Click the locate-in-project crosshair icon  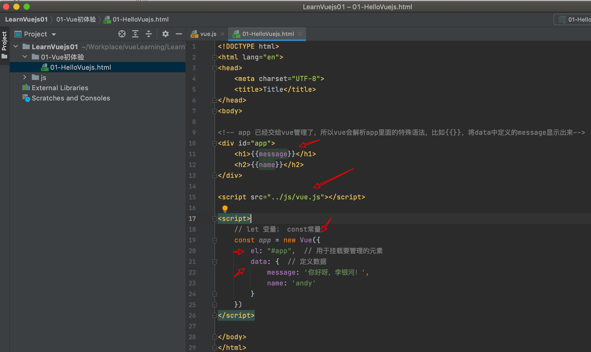[122, 34]
